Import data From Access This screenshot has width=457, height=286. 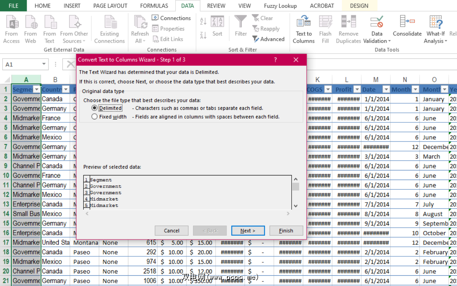[x=11, y=23]
